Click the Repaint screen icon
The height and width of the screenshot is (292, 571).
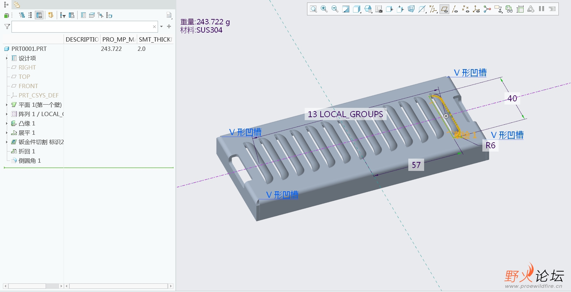pos(346,9)
